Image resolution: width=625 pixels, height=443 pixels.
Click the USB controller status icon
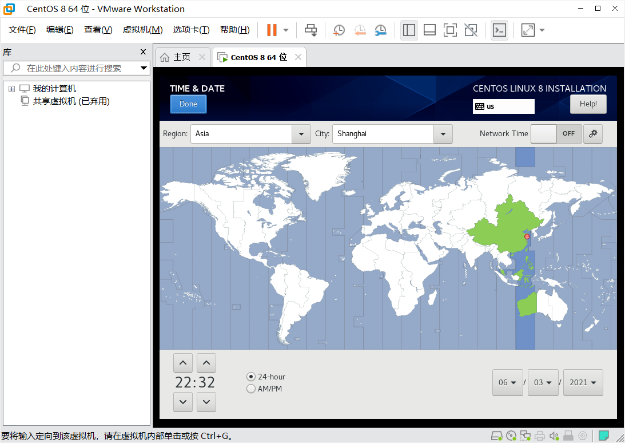[x=568, y=436]
